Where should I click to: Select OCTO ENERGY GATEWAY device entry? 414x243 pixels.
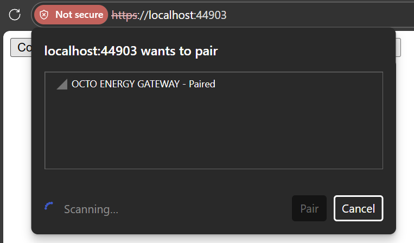[214, 84]
